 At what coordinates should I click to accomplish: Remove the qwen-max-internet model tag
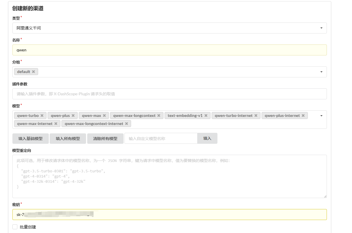coord(56,124)
